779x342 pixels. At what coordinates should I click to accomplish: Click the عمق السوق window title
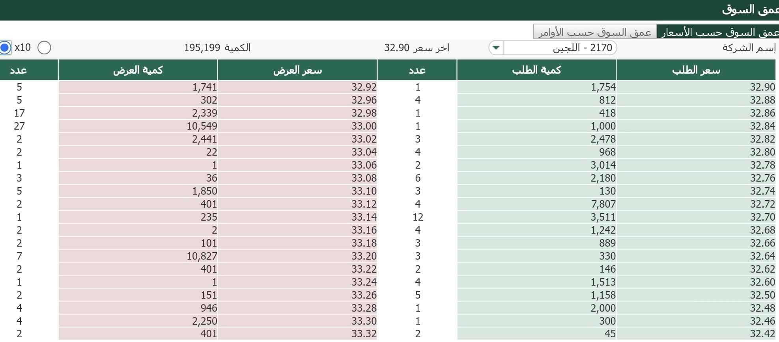tap(749, 10)
